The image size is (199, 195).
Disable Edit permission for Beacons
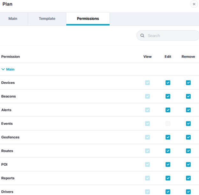[168, 96]
